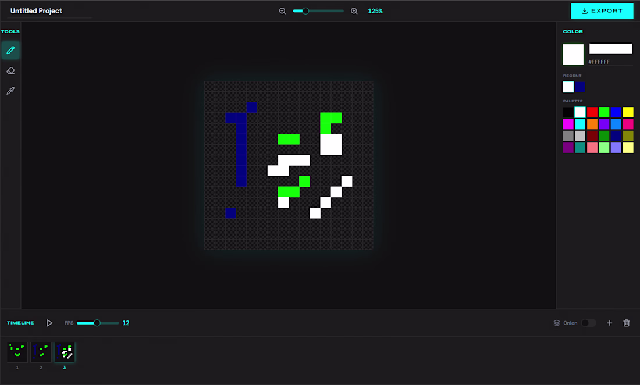This screenshot has width=640, height=385.
Task: Edit the Untitled Project name field
Action: pyautogui.click(x=49, y=11)
